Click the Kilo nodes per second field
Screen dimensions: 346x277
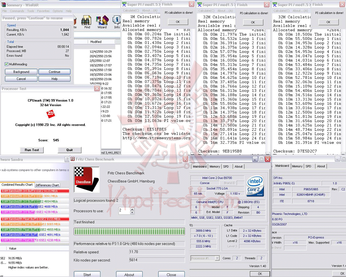157,260
